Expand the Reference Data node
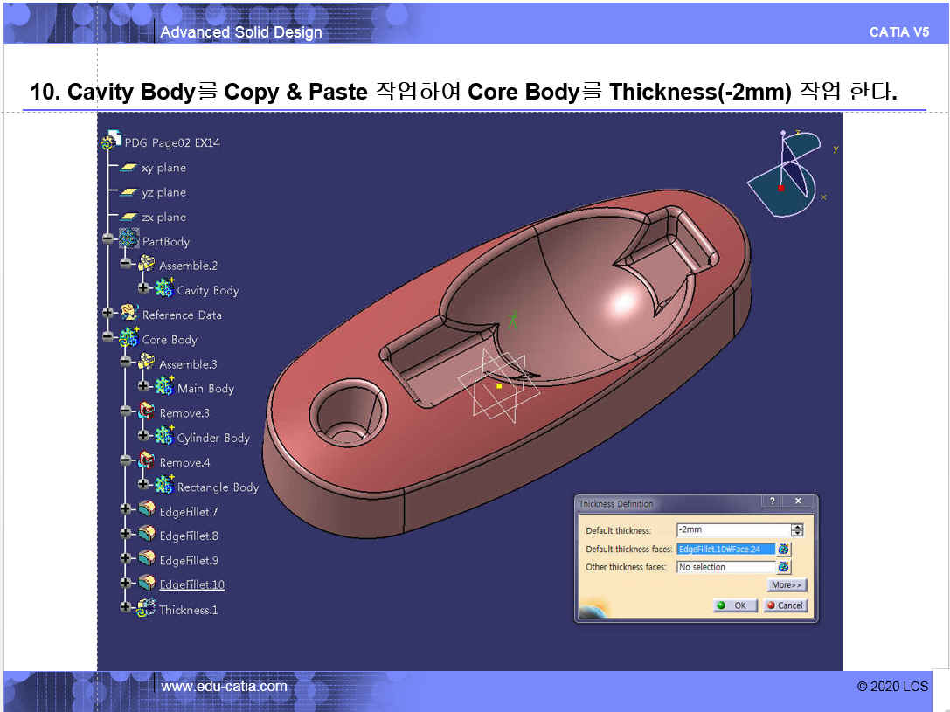Screen dimensions: 950x712 pos(107,313)
